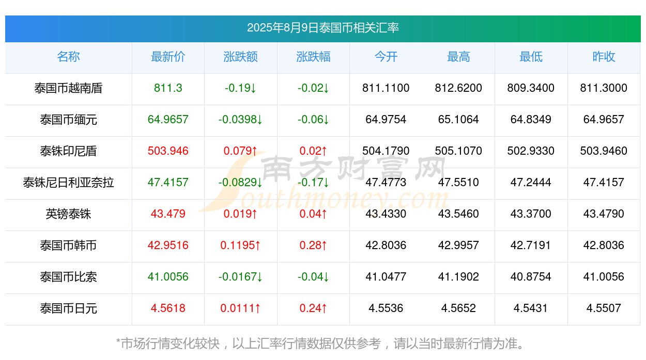This screenshot has height=360, width=646.
Task: Click change percent -0.04↓
Action: point(313,277)
